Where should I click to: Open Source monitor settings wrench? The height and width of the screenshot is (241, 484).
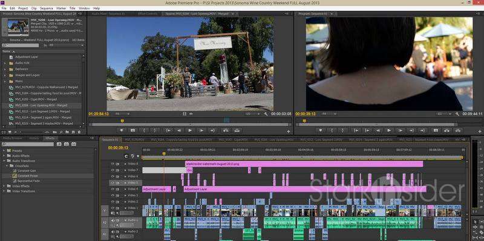point(266,114)
